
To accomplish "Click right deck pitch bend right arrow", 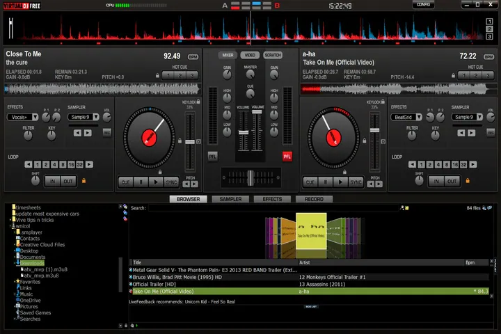I will (379, 184).
